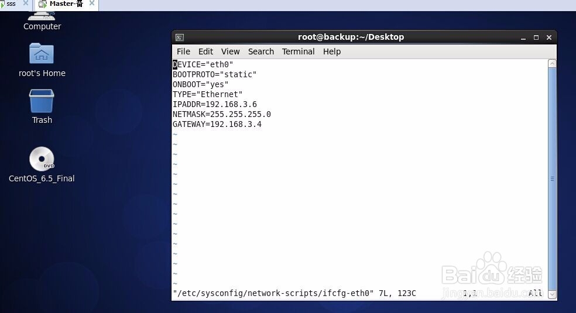Close the sss tab
Screen dimensions: 576x313
click(25, 4)
